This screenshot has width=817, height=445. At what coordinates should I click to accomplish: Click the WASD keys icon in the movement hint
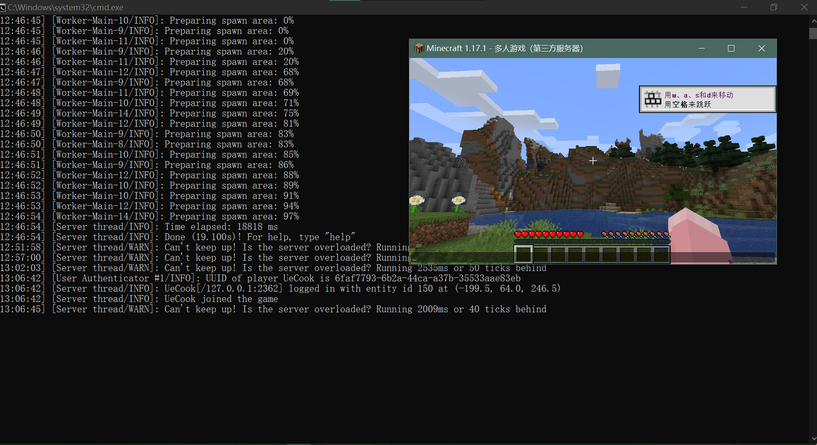point(652,99)
